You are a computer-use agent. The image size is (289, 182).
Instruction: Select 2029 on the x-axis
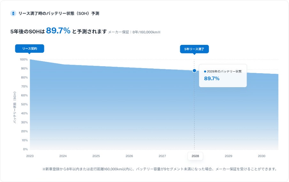tap(228, 156)
